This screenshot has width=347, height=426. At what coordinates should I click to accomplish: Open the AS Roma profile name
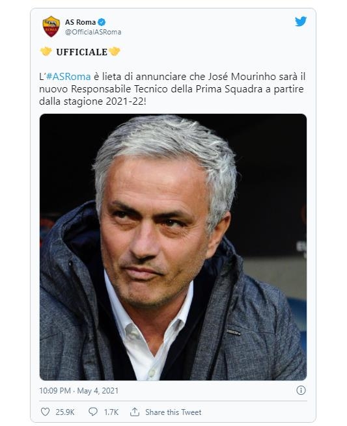(80, 22)
